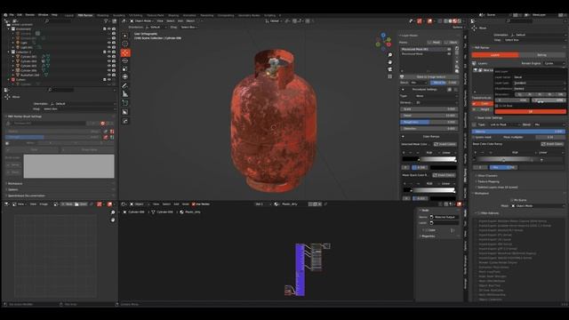Collapse the Environment collection in outliner

click(9, 29)
